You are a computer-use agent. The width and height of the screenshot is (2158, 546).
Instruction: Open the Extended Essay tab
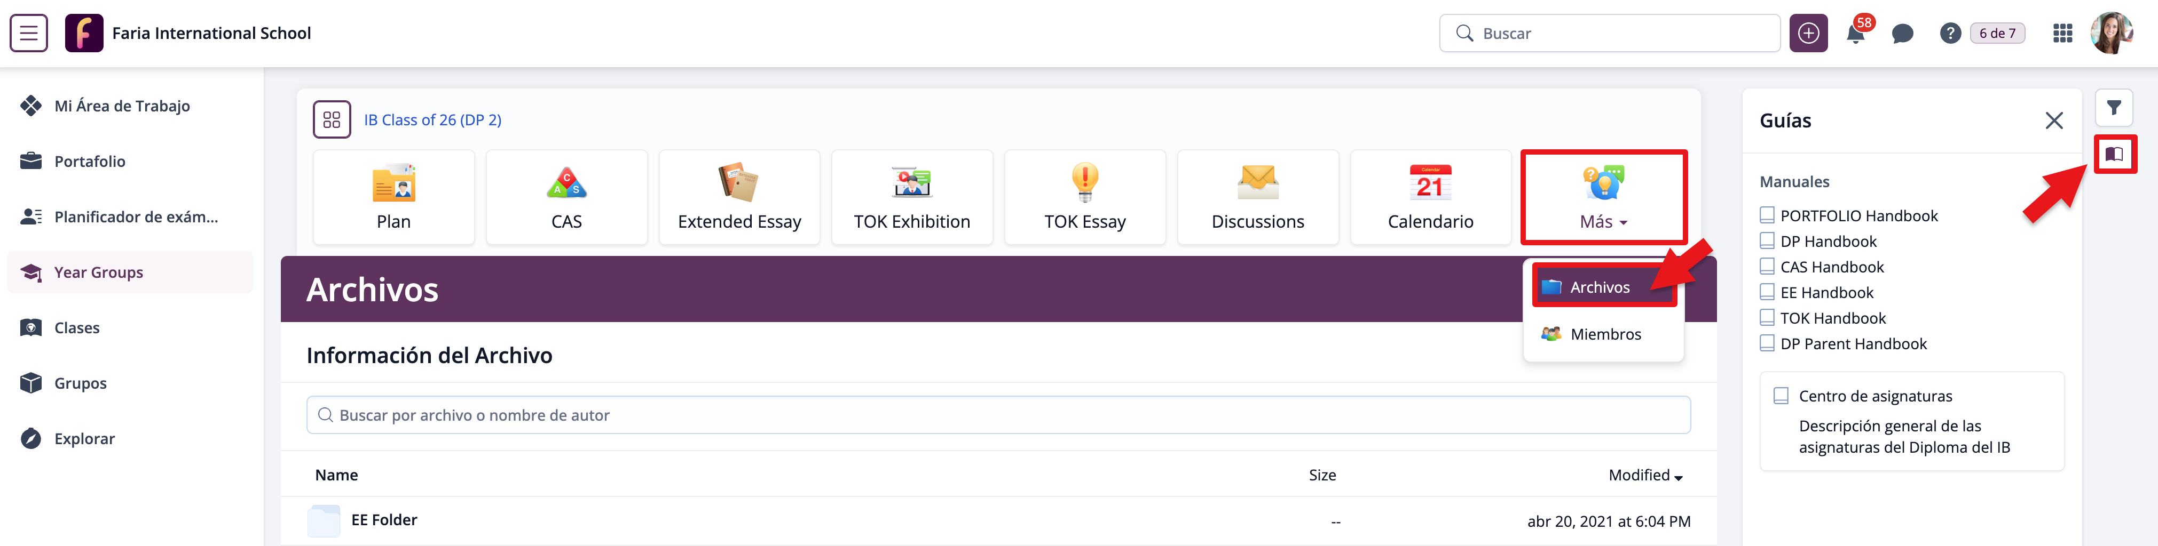pos(739,198)
